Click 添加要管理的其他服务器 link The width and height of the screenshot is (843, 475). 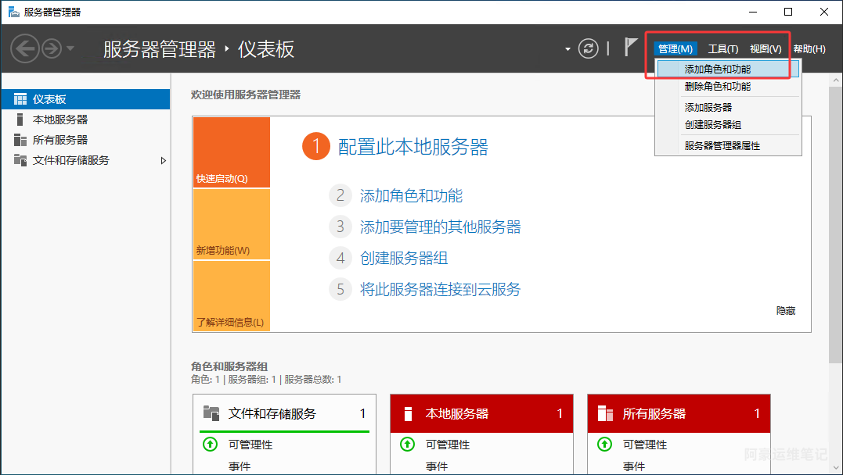(x=441, y=227)
